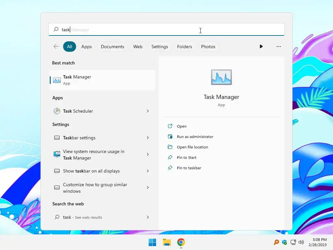Screen dimensions: 333x250
Task: Select the All filter tab
Action: coord(70,47)
